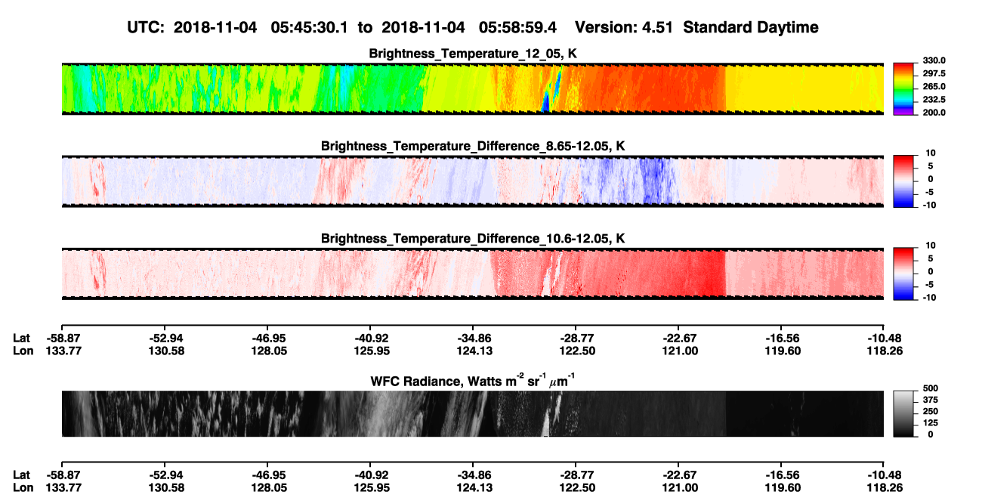Viewport: 982px width, 504px height.
Task: Click the 200.0 colorbar label
Action: (x=934, y=112)
